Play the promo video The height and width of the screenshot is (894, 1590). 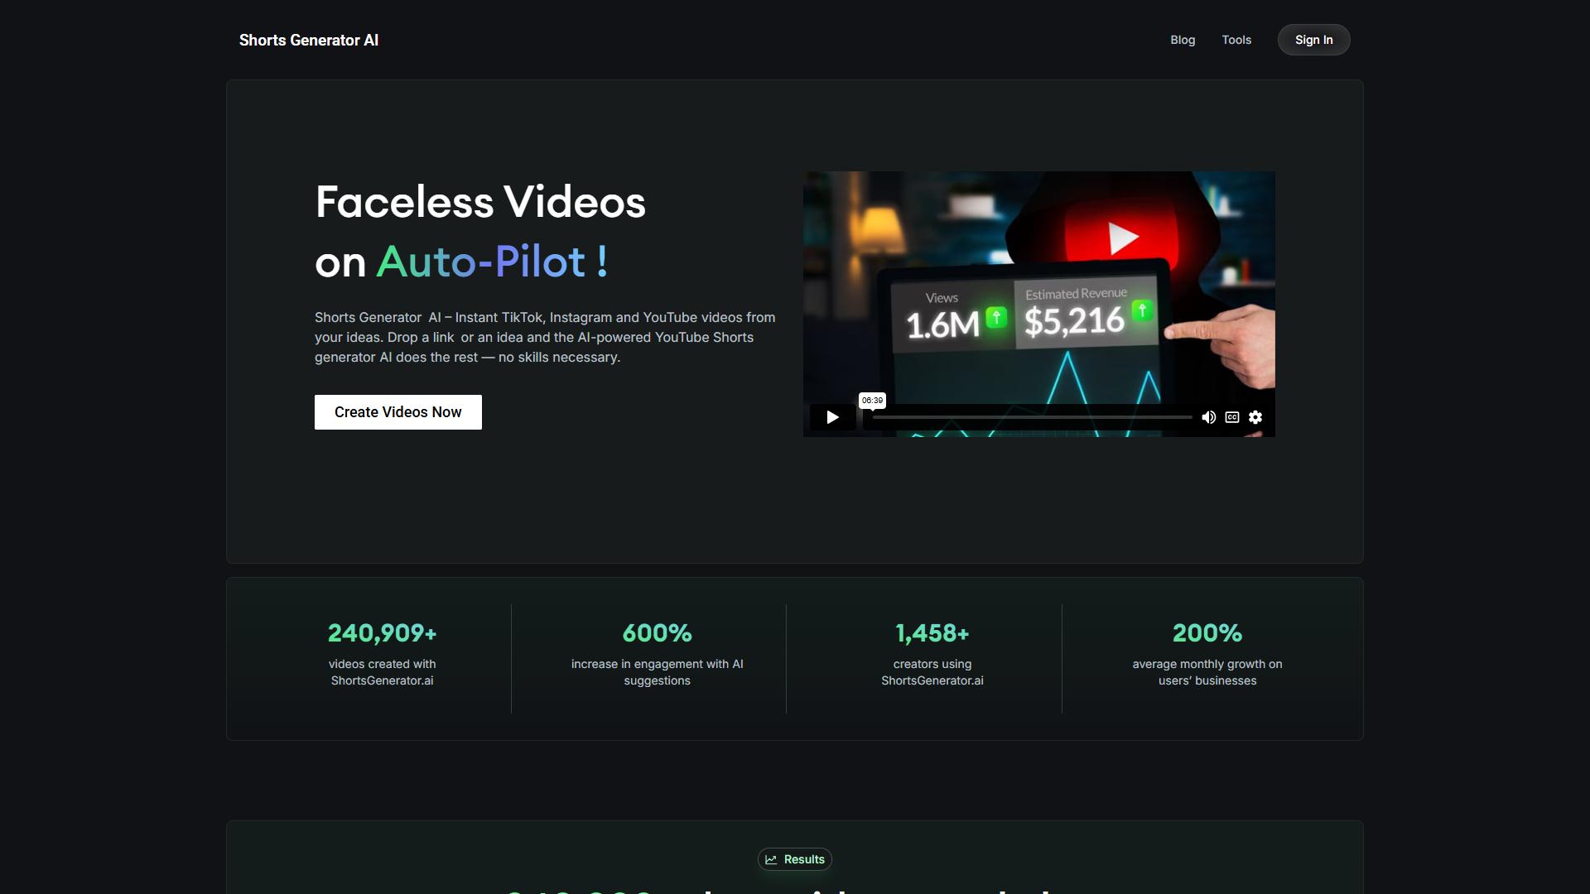pos(832,417)
